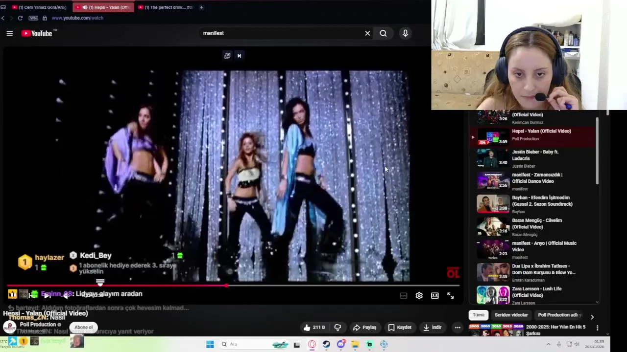The height and width of the screenshot is (352, 627).
Task: Open the Windows Start button
Action: pyautogui.click(x=210, y=345)
